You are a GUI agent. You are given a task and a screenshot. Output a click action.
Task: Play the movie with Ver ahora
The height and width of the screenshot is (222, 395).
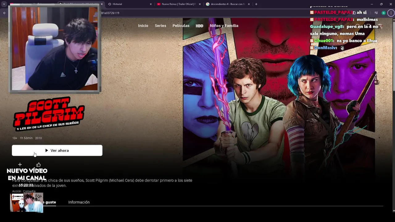tap(57, 150)
